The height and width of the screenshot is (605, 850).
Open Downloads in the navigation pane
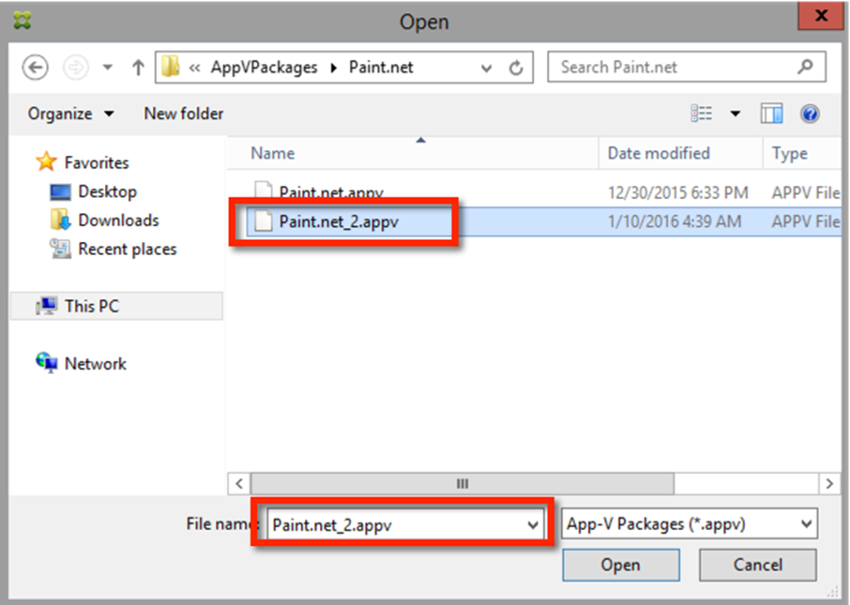tap(119, 220)
